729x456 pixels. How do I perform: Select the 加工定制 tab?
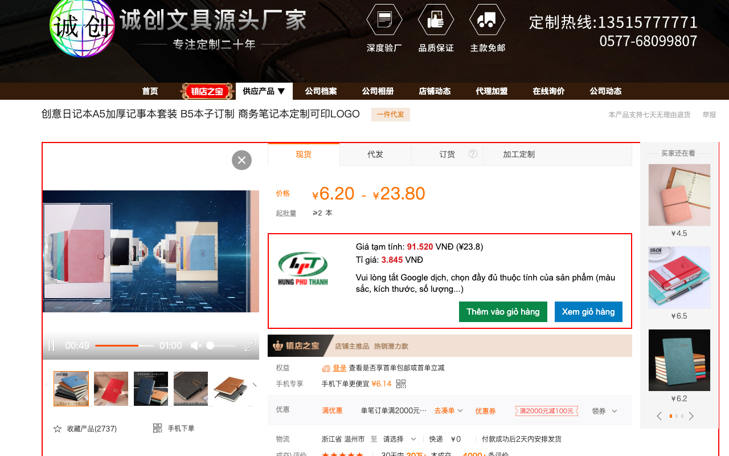pos(519,154)
